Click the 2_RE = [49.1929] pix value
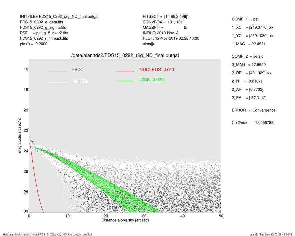Image resolution: width=295 pixels, height=236 pixels. tap(252, 73)
